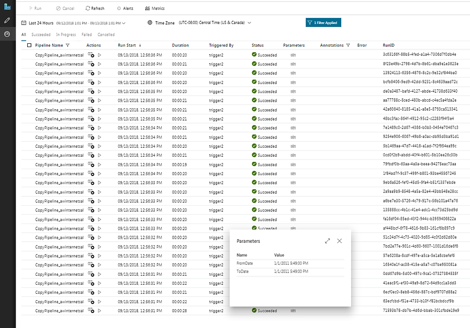This screenshot has width=470, height=328.
Task: Click the calendar icon beside Last 24 Hours
Action: click(23, 23)
